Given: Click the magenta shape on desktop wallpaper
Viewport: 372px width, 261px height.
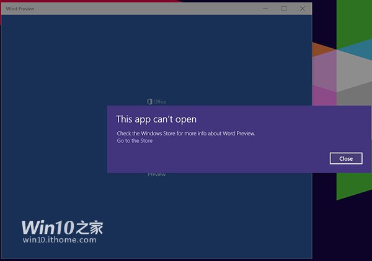Looking at the screenshot, I should [x=324, y=95].
